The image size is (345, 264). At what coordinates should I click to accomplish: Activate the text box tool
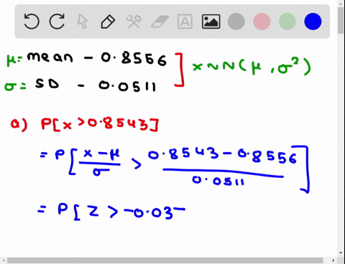[x=185, y=22]
